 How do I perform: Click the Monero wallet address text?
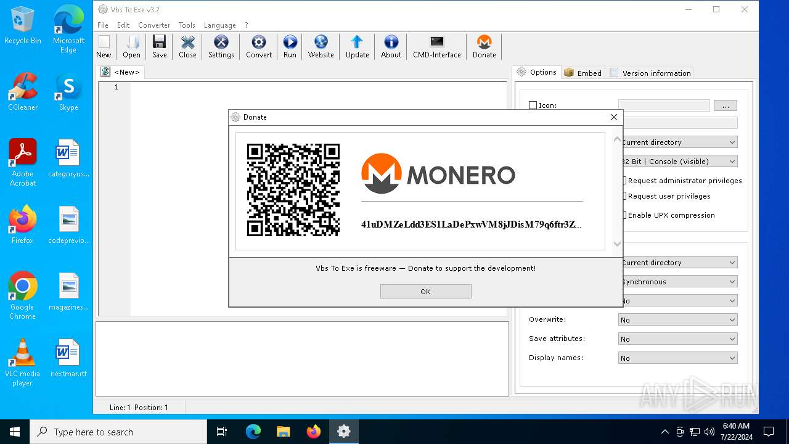(x=472, y=224)
